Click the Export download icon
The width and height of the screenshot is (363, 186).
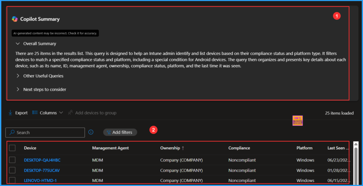(x=10, y=113)
